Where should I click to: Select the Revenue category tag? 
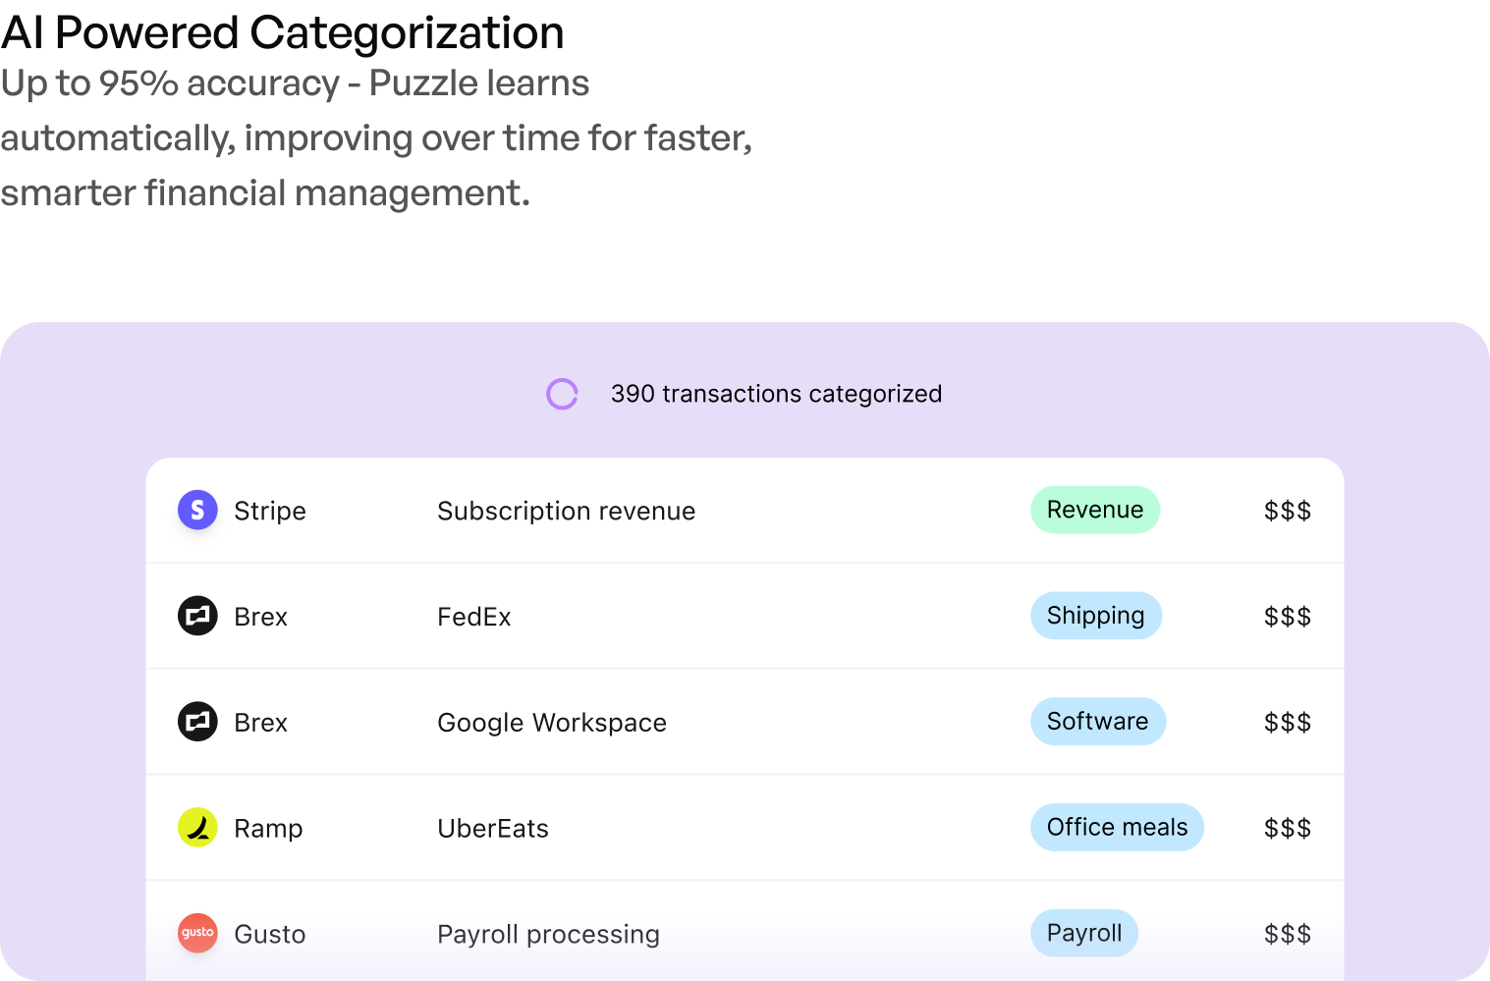tap(1095, 510)
